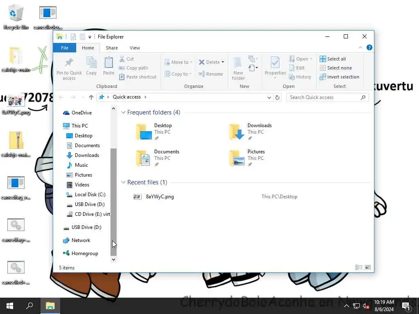Click the Refresh button near address bar
This screenshot has height=314, width=419.
tap(277, 97)
